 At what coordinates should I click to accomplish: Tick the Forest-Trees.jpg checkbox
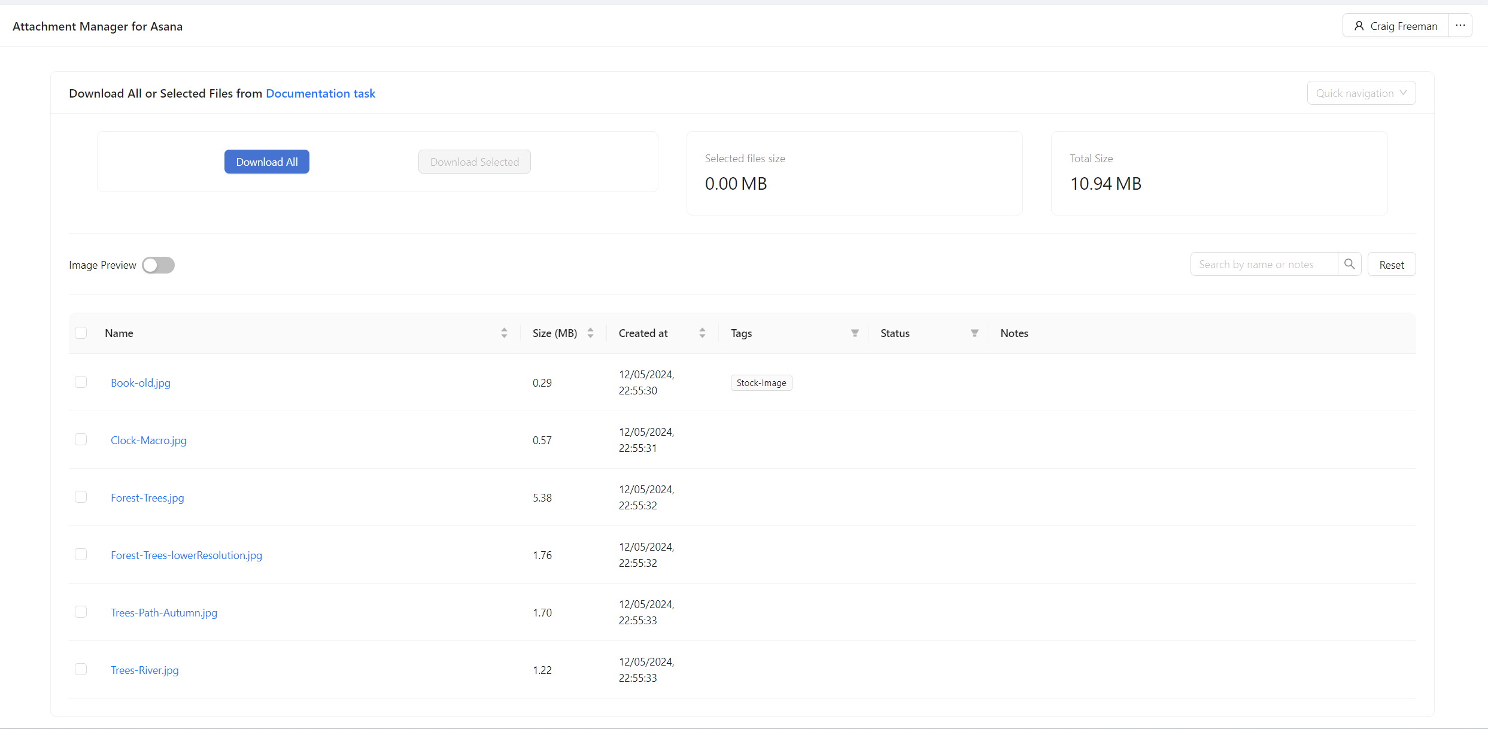(81, 497)
